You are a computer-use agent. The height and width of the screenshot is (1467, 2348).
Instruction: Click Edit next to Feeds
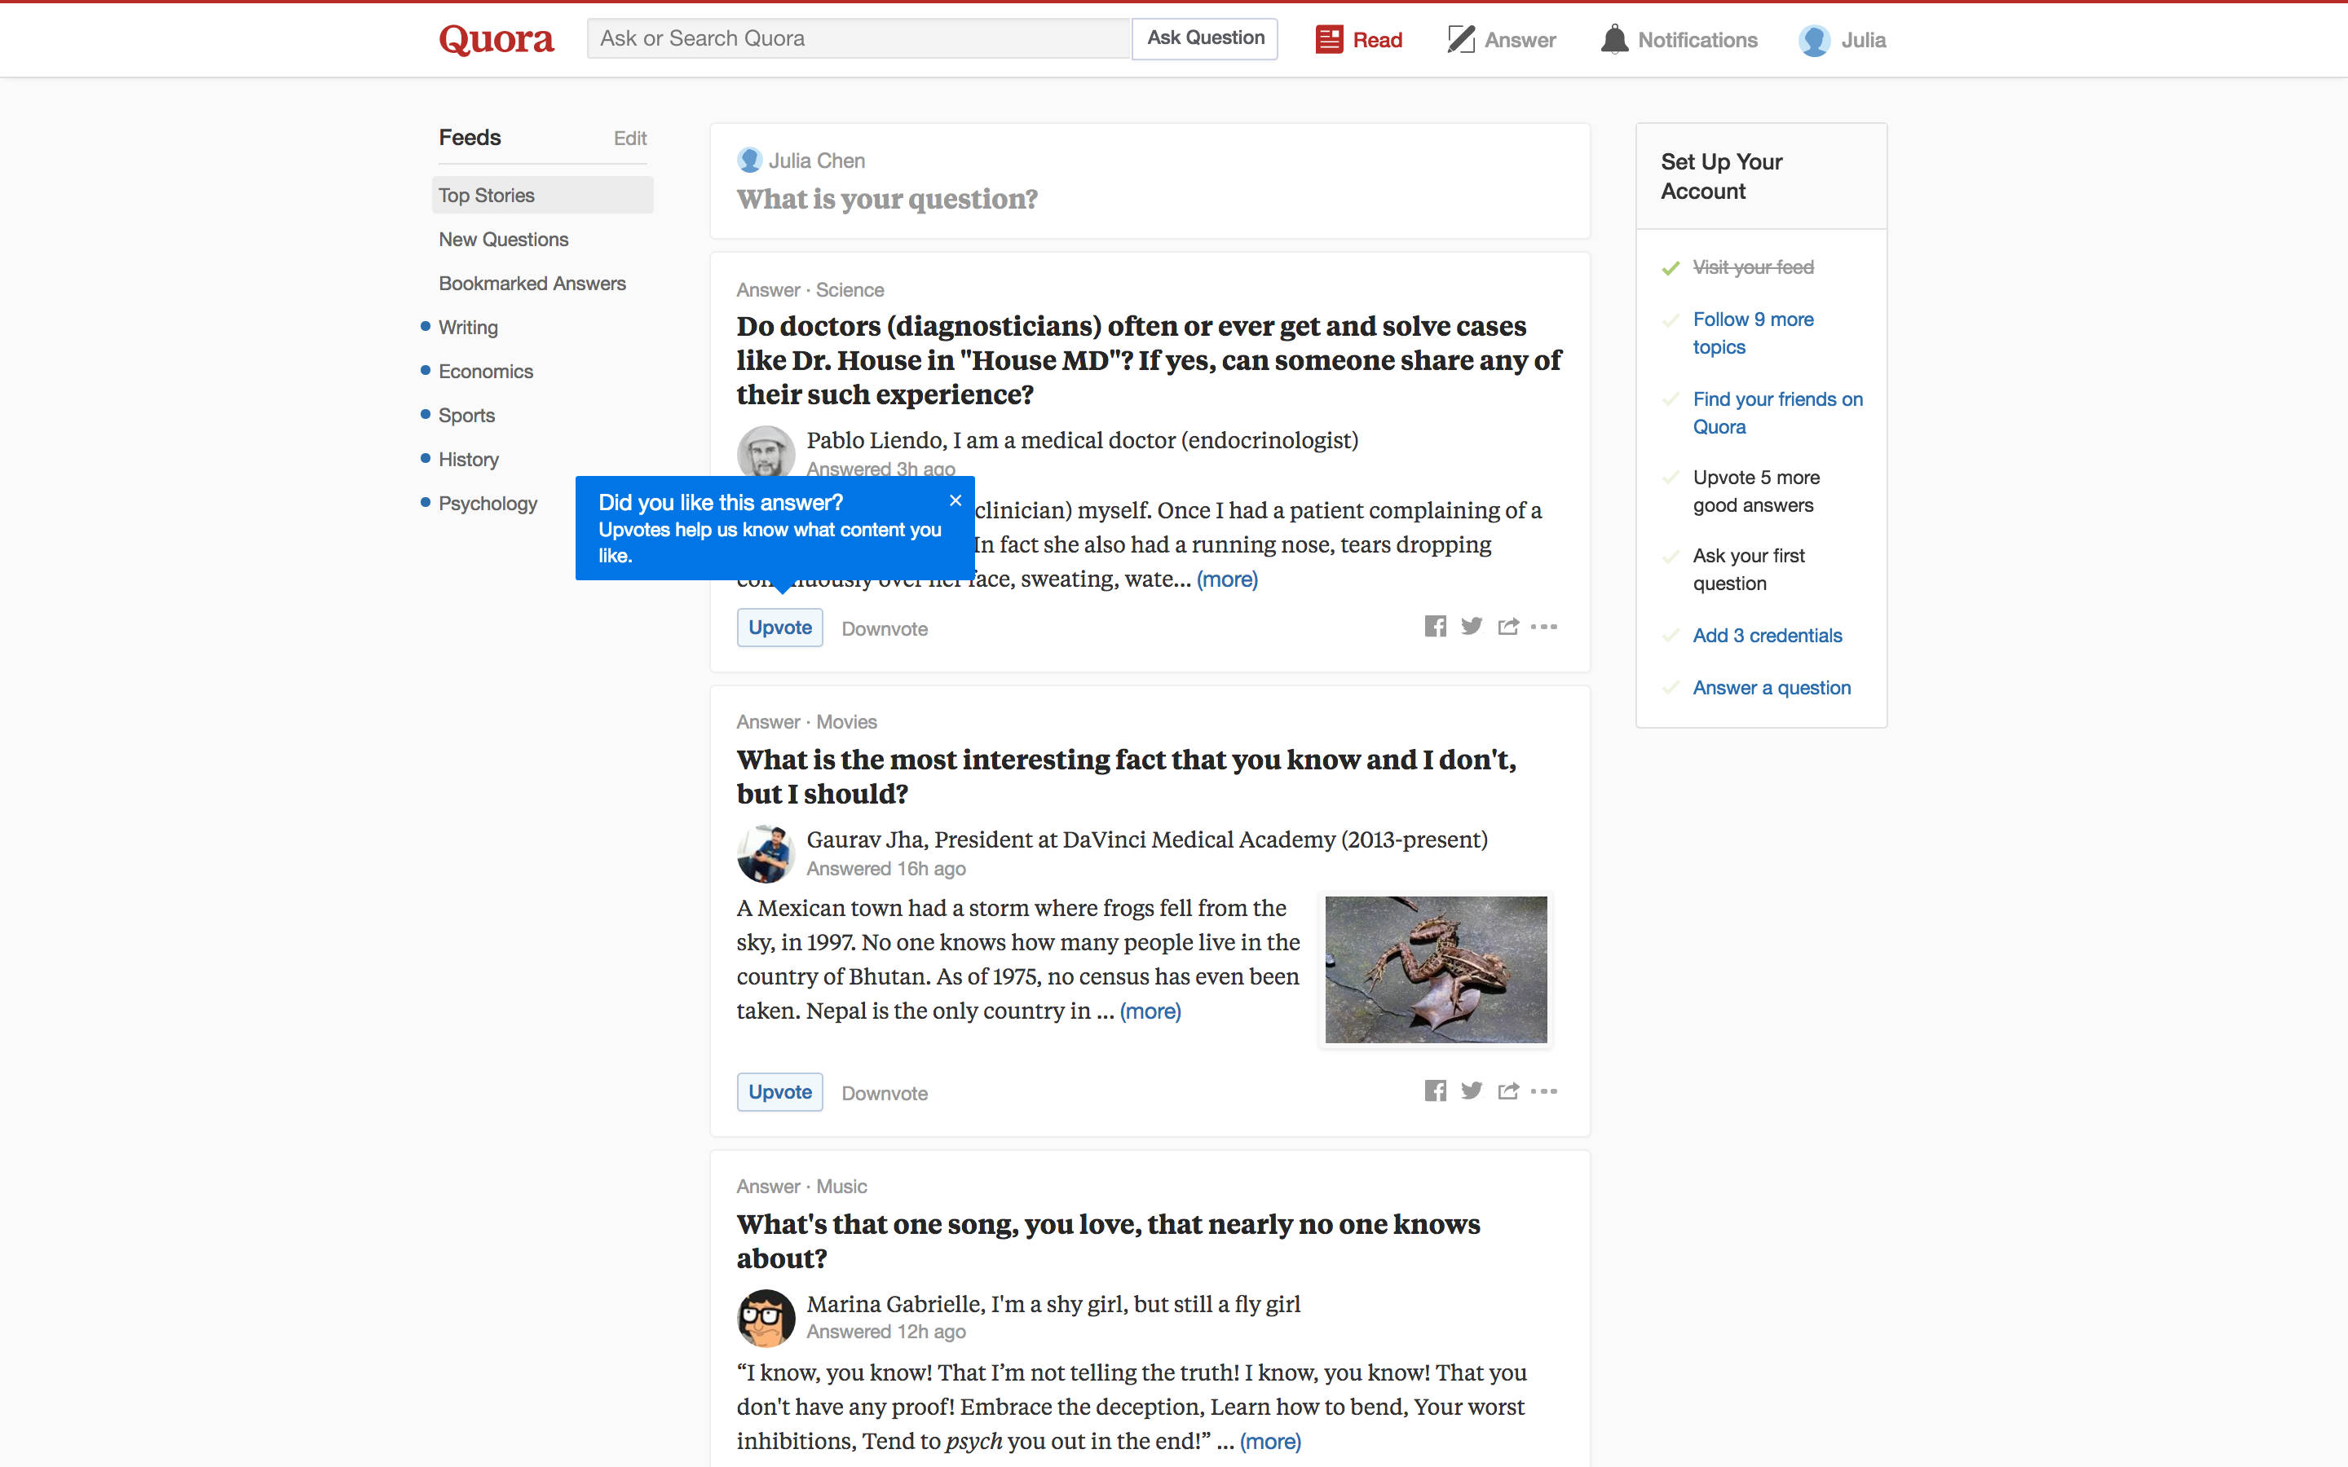[629, 138]
